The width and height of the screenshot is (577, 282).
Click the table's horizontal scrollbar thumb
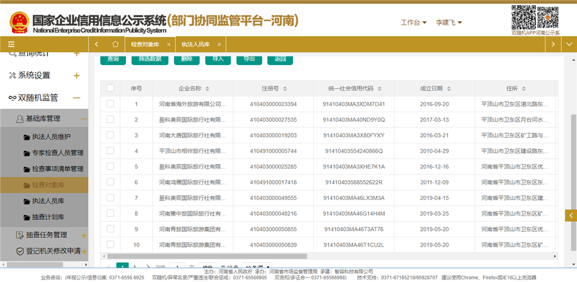[x=207, y=256]
